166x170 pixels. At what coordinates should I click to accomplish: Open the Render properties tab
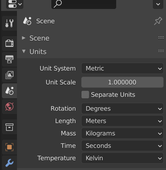pos(9,43)
